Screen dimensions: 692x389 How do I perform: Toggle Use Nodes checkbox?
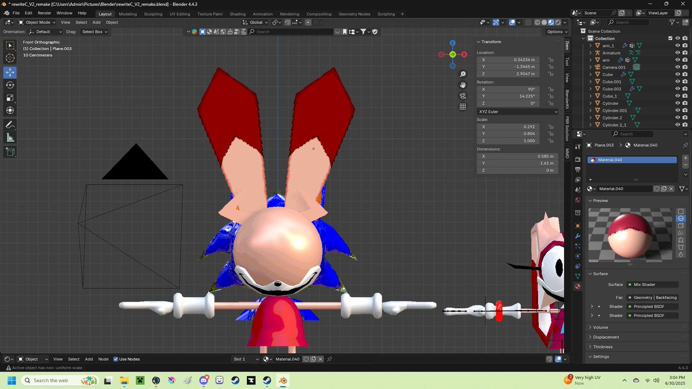point(115,359)
